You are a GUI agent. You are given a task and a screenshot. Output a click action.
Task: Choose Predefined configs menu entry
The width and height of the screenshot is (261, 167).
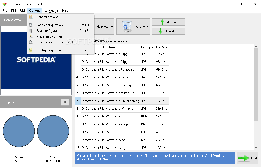[60, 36]
